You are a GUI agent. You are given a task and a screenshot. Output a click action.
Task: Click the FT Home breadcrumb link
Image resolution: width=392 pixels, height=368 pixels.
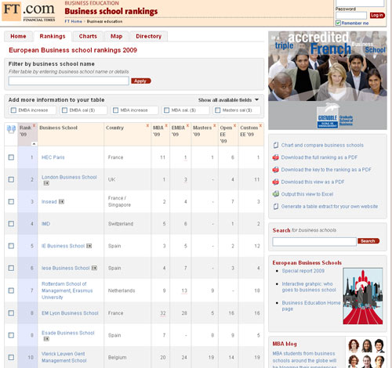click(73, 21)
